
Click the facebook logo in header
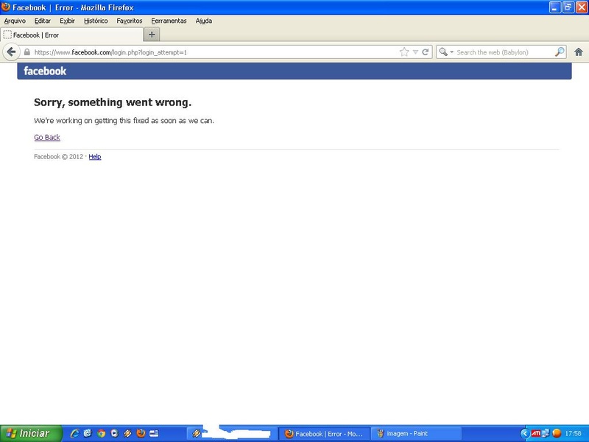pyautogui.click(x=45, y=71)
